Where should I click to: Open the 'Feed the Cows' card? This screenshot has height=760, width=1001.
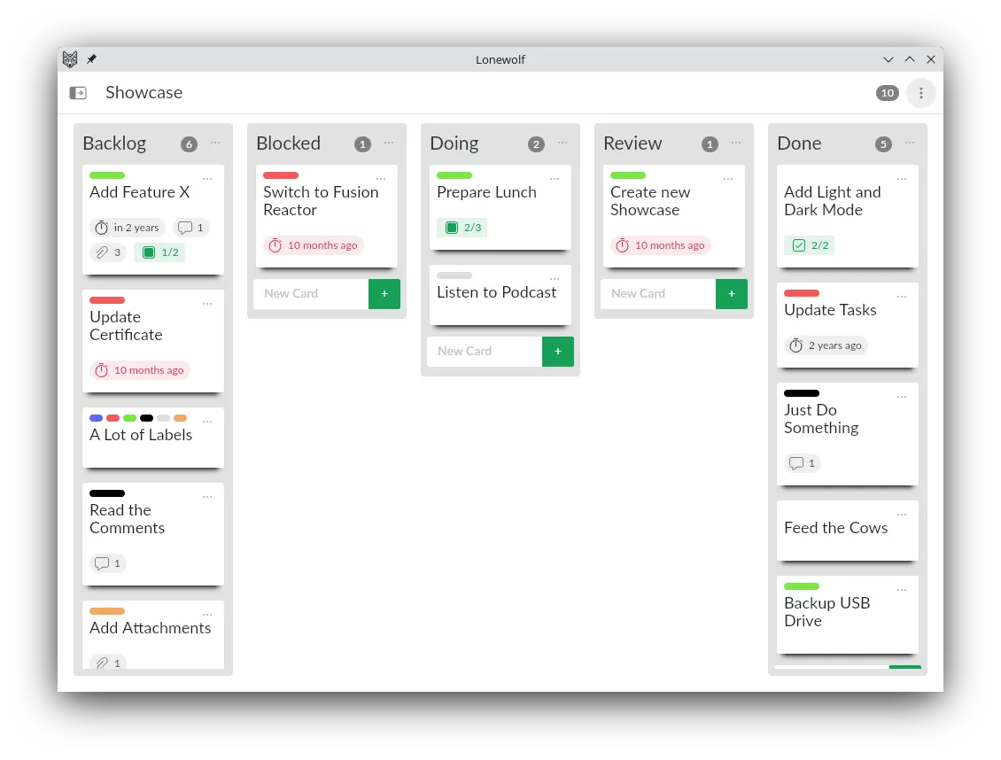tap(848, 531)
